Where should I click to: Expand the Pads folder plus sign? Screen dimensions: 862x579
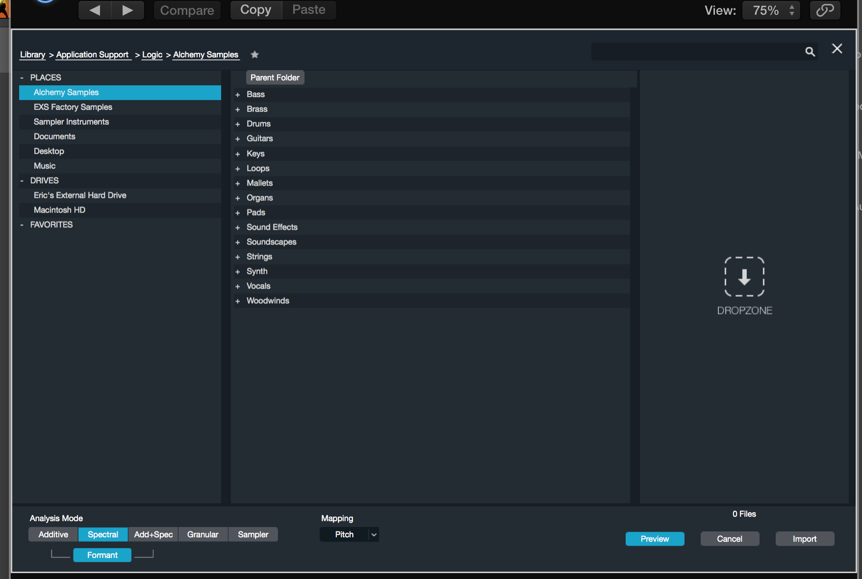click(238, 213)
